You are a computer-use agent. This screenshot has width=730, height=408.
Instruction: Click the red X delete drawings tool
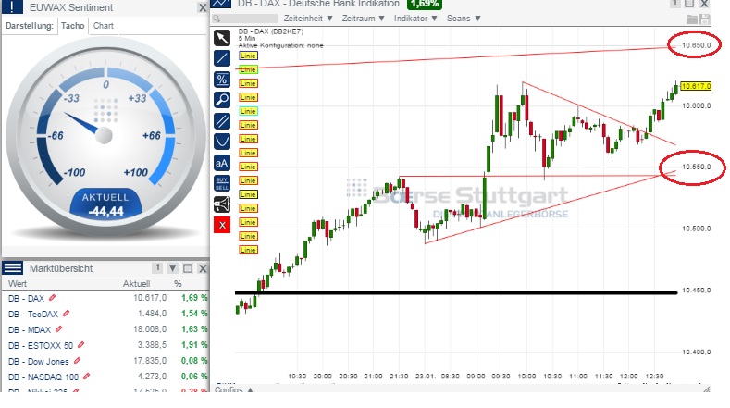pyautogui.click(x=222, y=225)
